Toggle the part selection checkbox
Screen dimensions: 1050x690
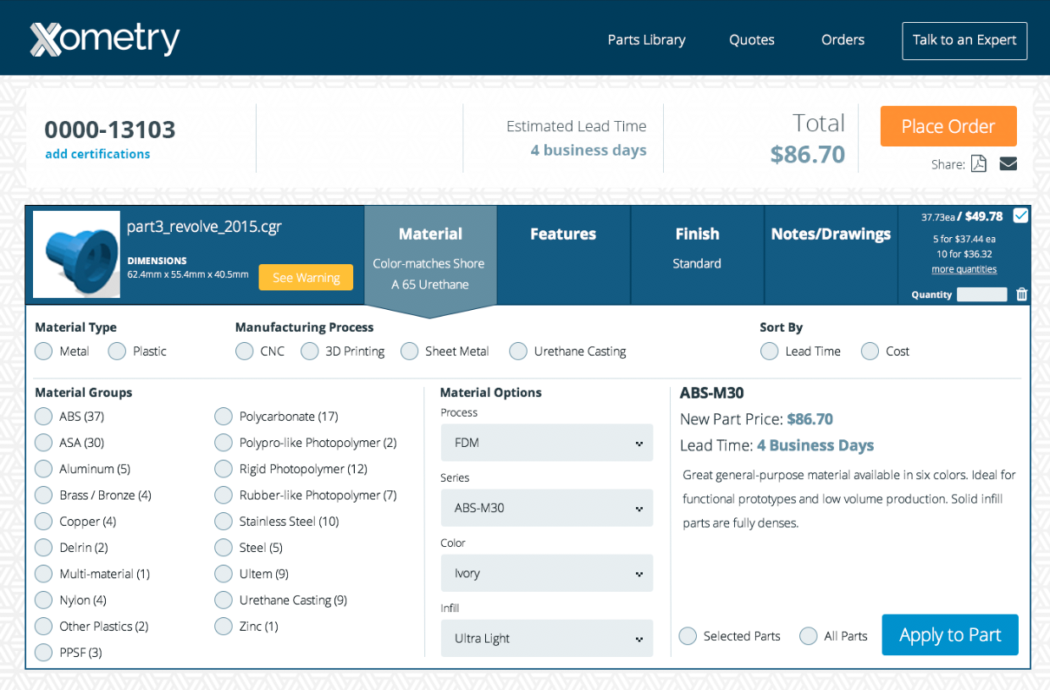coord(1020,216)
